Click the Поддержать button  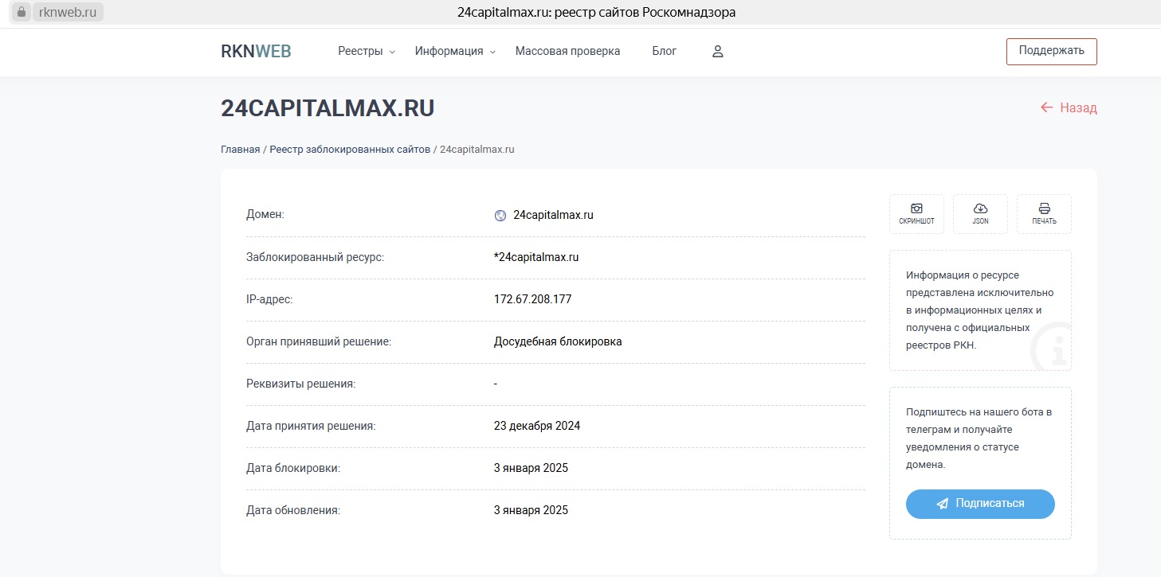(x=1051, y=51)
